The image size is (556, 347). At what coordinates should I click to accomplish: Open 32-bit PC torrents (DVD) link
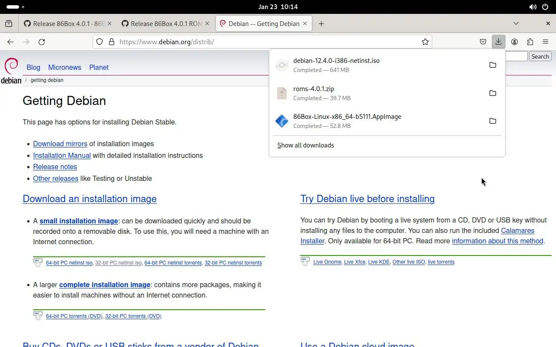[x=133, y=316]
